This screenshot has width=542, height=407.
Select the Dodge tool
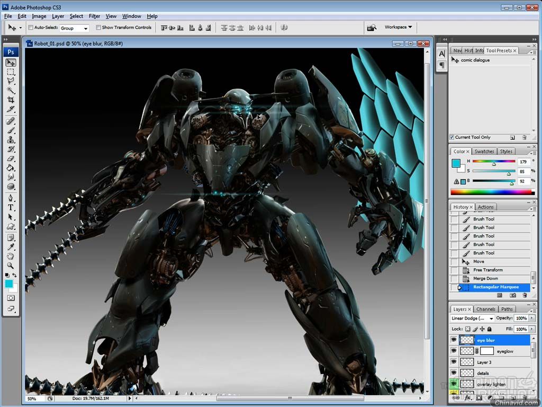pos(11,187)
